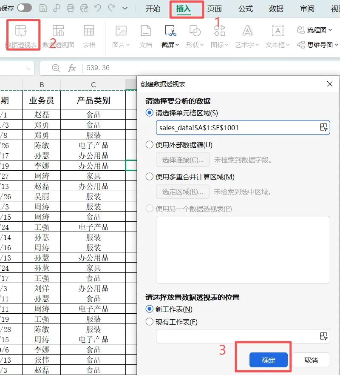Click the location range selector icon
340x375 pixels.
(323, 336)
